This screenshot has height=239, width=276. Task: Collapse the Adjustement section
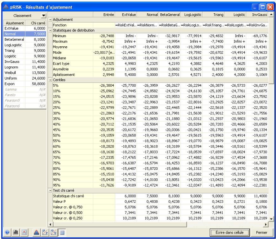[x=51, y=20]
